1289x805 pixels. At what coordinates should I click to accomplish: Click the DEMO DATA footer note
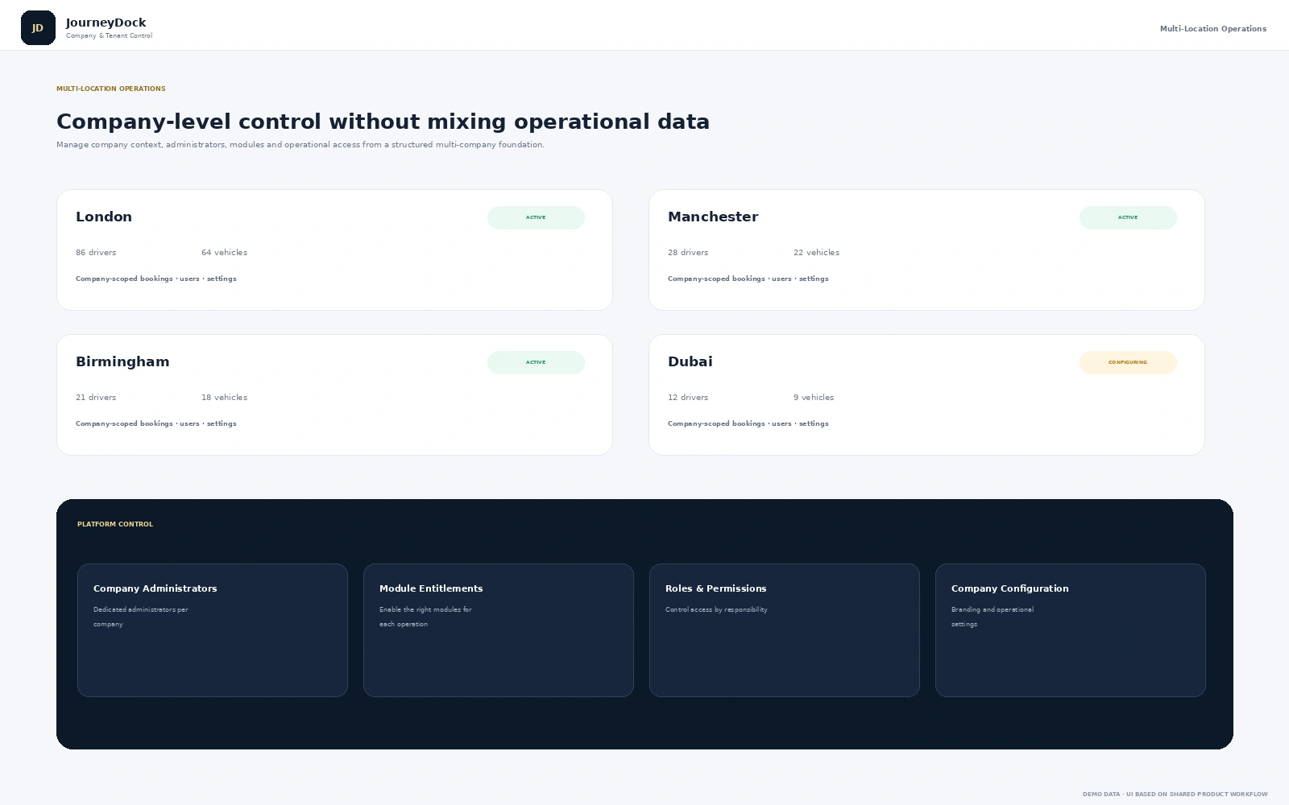[x=1175, y=795]
